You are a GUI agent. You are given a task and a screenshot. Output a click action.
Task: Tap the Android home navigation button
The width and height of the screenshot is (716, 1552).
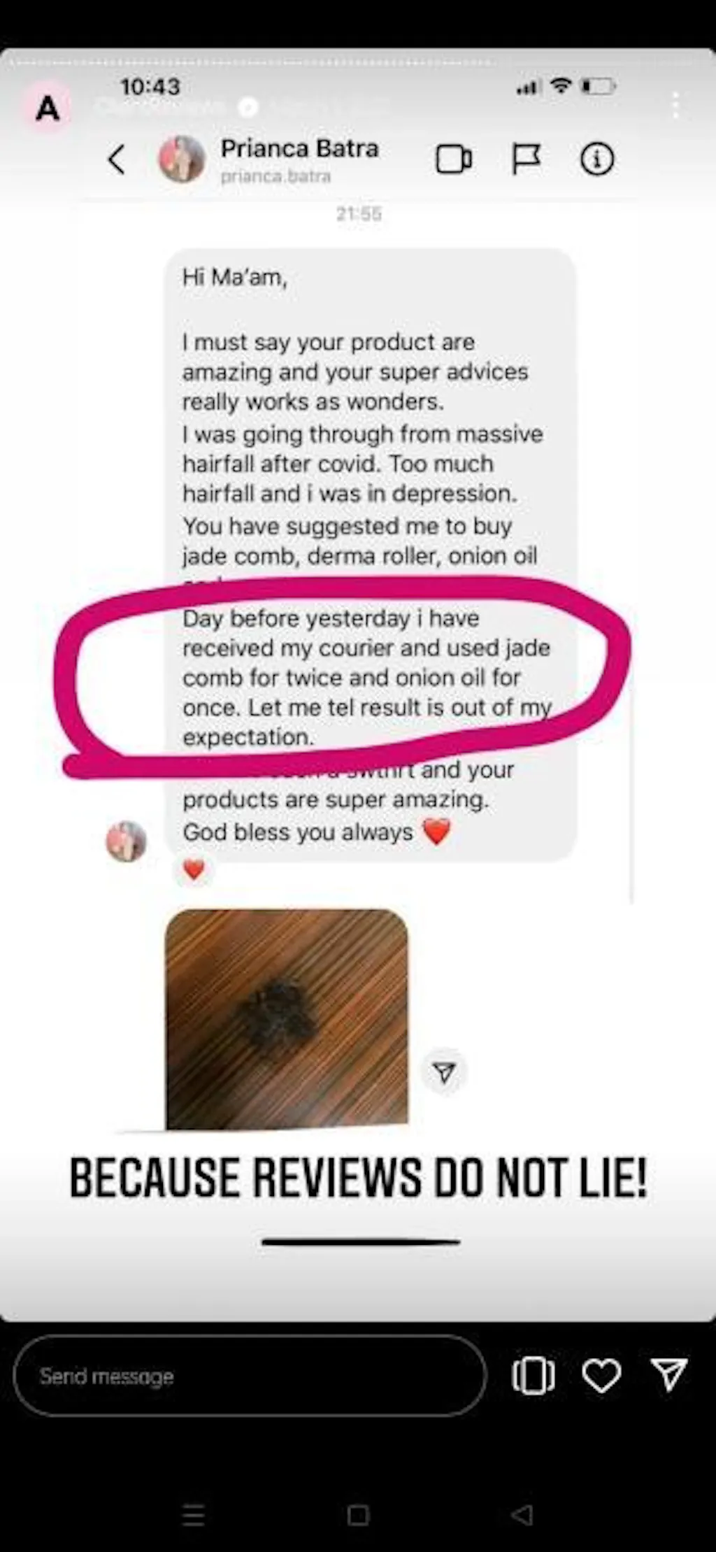[x=358, y=1516]
